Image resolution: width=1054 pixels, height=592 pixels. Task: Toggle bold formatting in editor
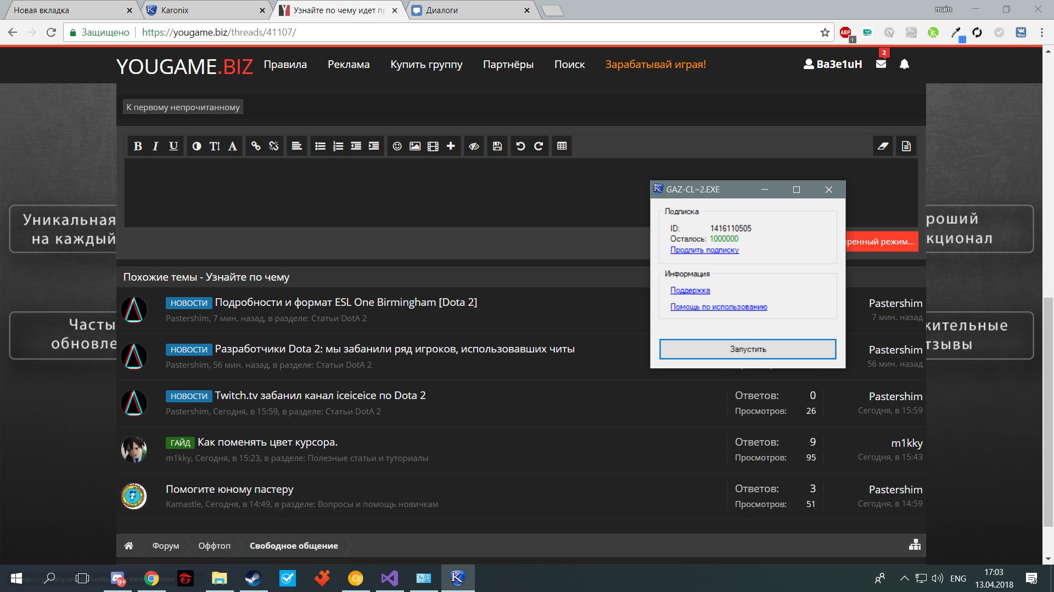[138, 146]
